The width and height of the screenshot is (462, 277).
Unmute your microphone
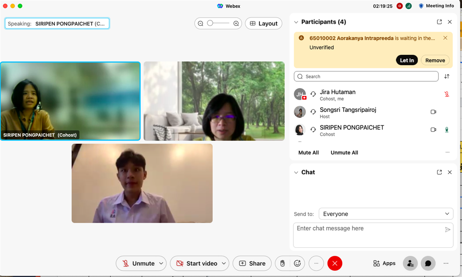point(138,263)
